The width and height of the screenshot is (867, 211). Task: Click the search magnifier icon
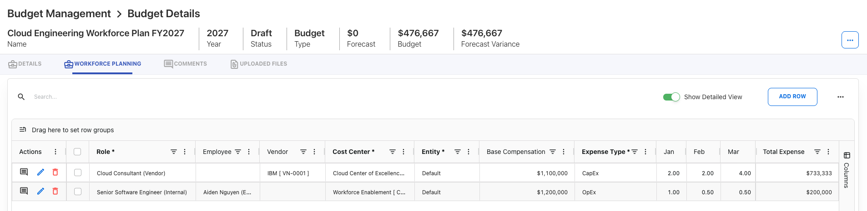(x=21, y=97)
